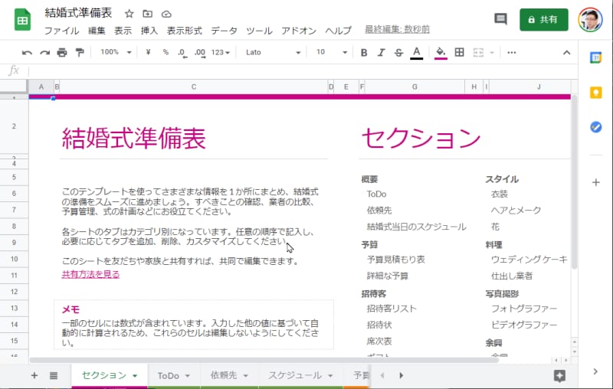613x389 pixels.
Task: Click the move-to-folder icon
Action: click(147, 14)
